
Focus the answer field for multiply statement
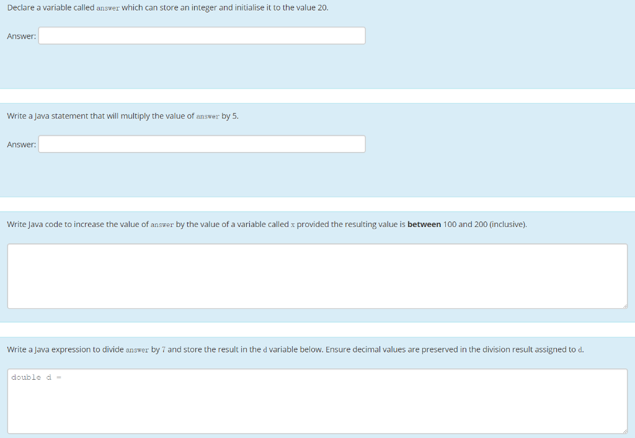(x=202, y=144)
